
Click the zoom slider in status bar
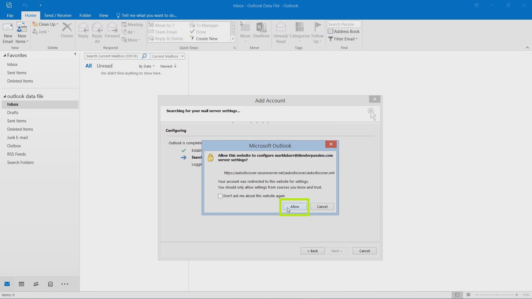point(497,295)
